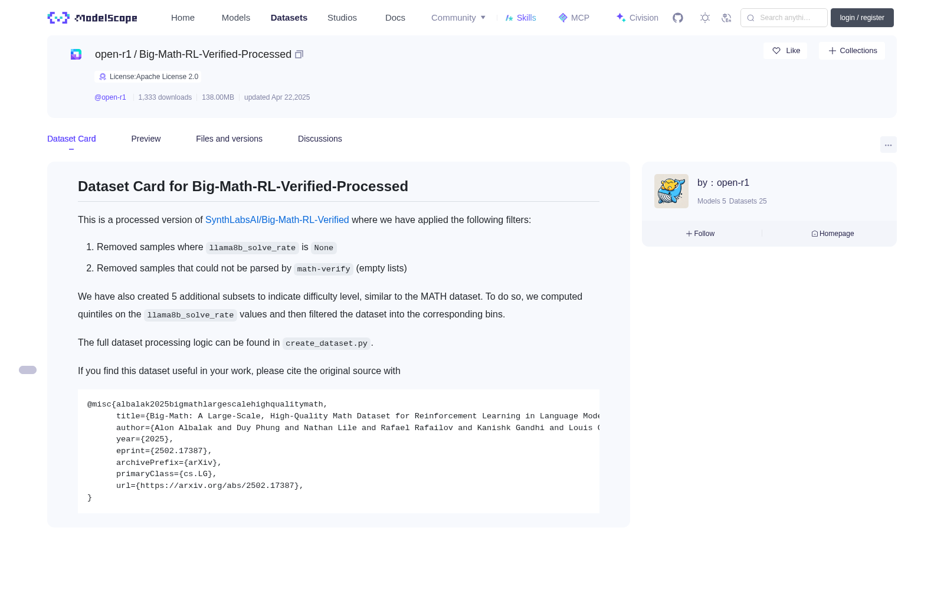This screenshot has width=944, height=590.
Task: Copy the dataset name using the copy icon
Action: (299, 54)
